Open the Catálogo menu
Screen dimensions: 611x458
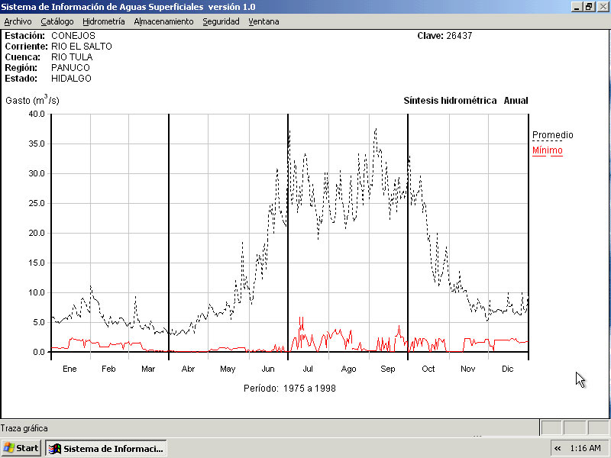click(57, 21)
